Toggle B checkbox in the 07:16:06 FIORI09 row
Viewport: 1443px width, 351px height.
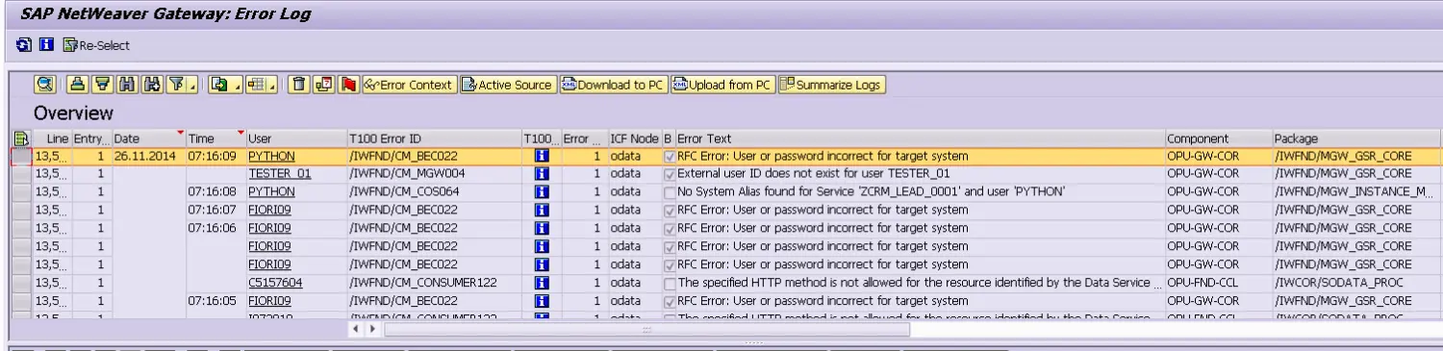point(670,228)
